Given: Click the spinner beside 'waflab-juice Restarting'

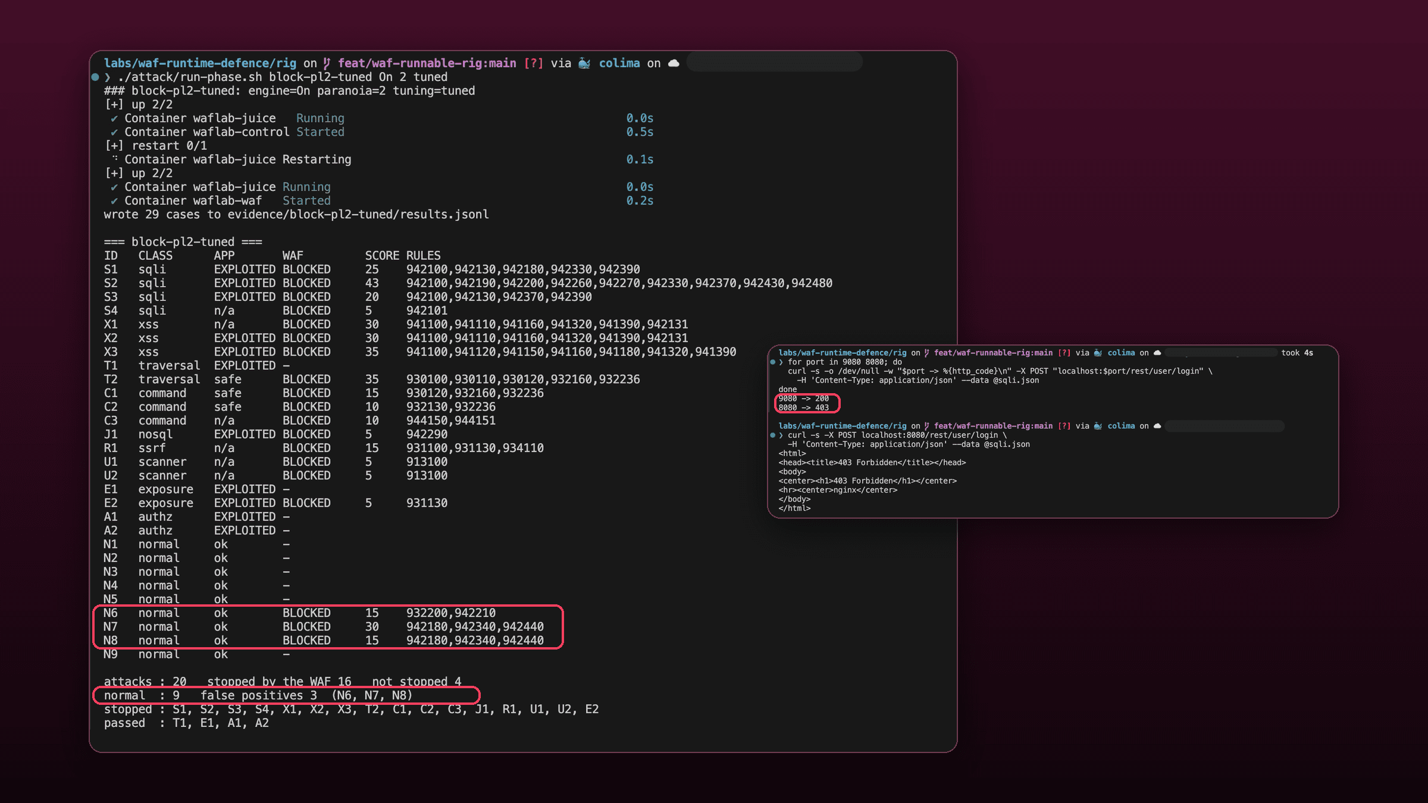Looking at the screenshot, I should tap(114, 159).
